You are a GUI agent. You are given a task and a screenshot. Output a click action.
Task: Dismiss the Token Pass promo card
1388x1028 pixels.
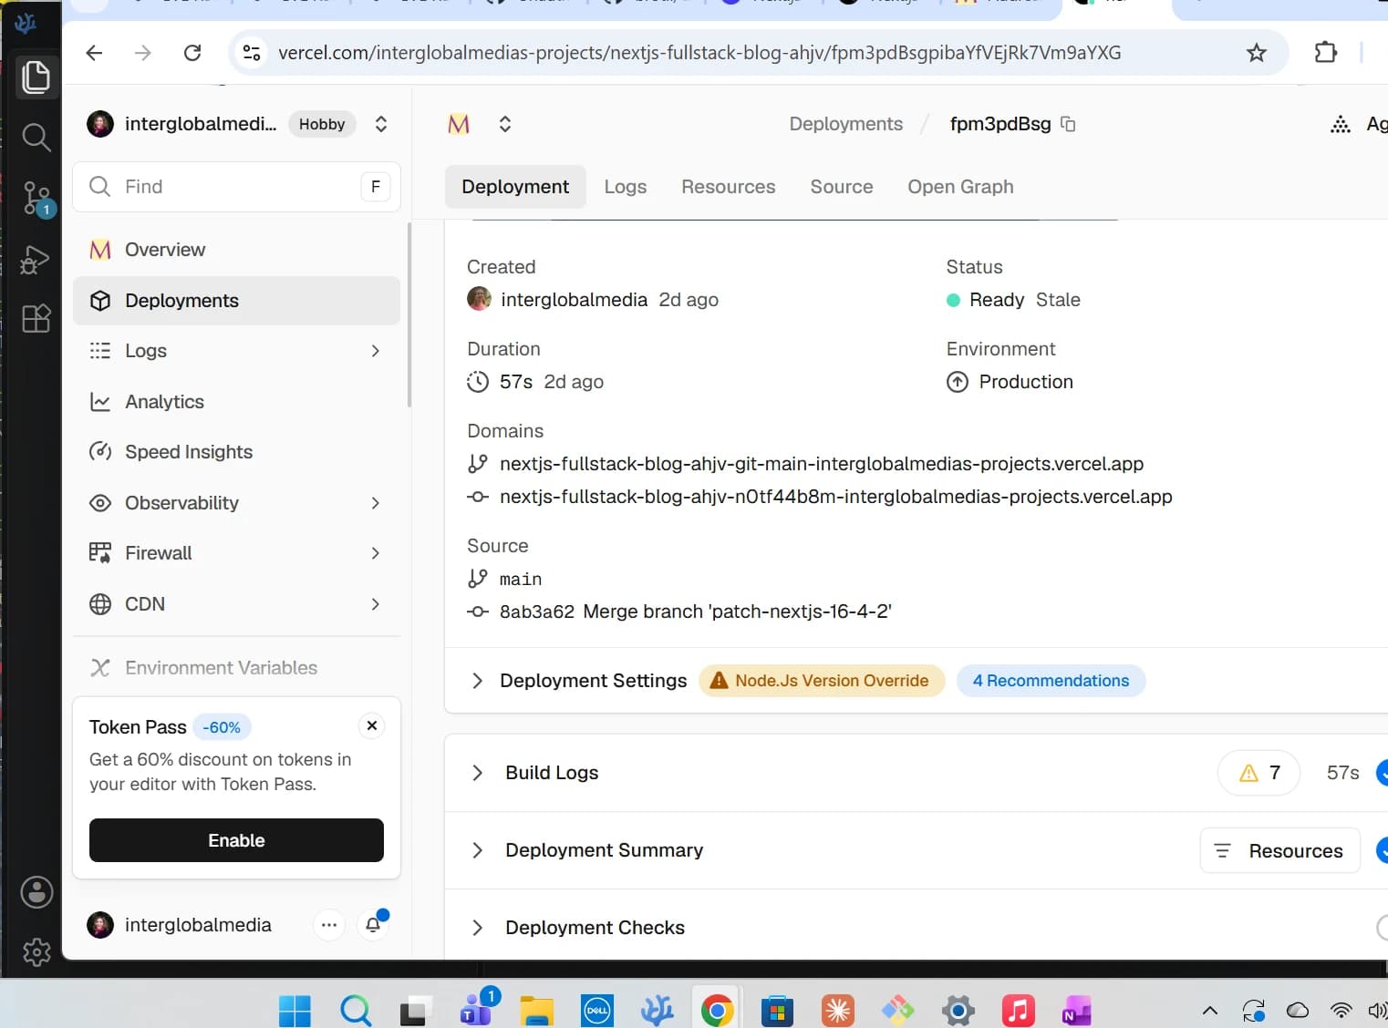pos(372,725)
